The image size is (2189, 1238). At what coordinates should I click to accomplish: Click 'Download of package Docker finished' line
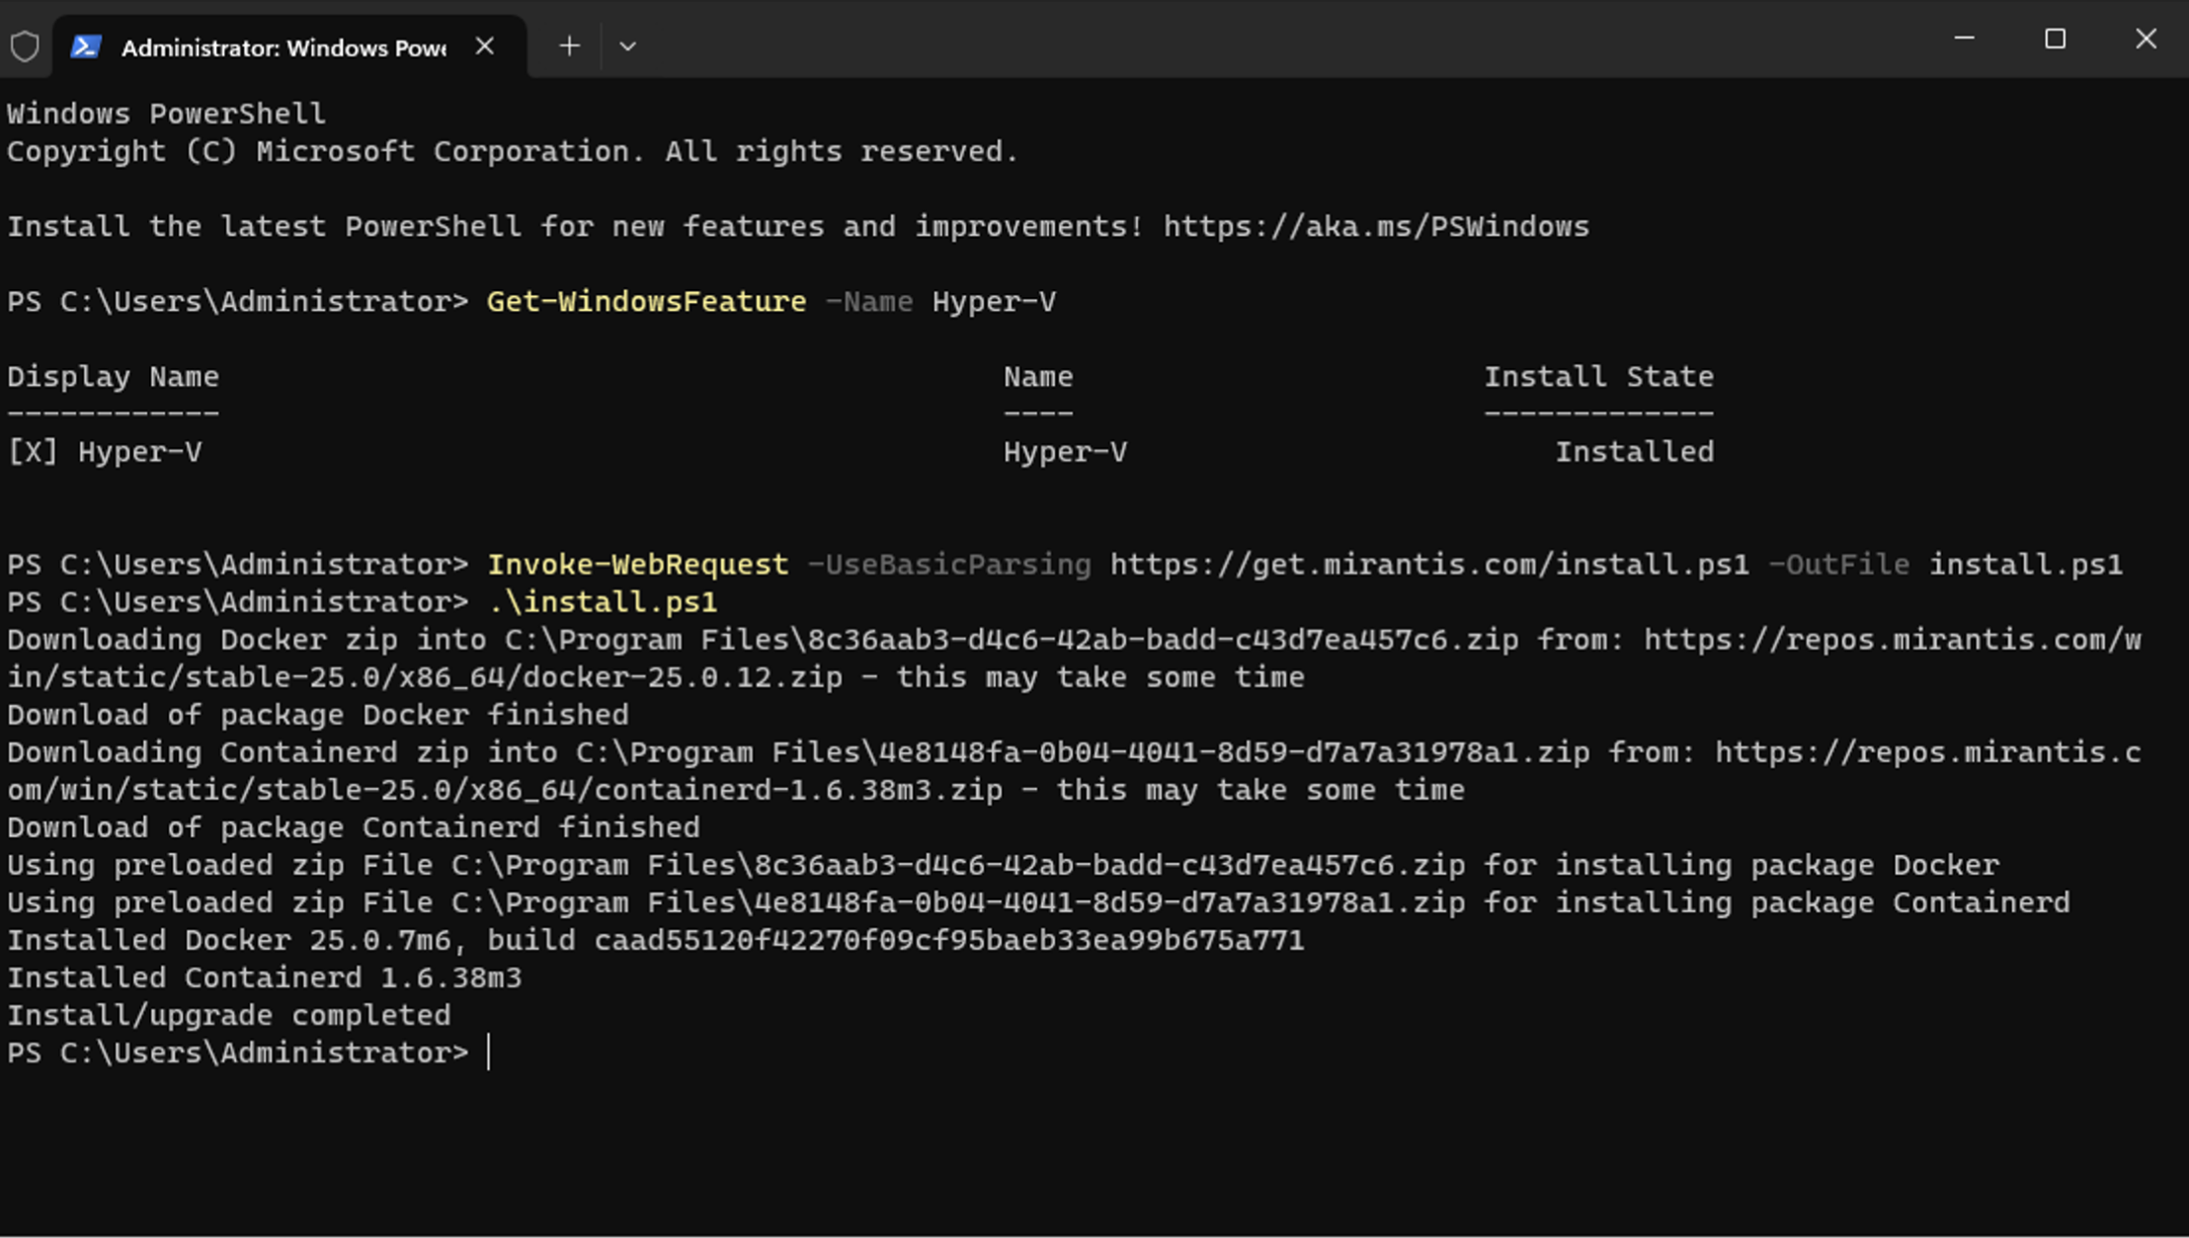318,714
